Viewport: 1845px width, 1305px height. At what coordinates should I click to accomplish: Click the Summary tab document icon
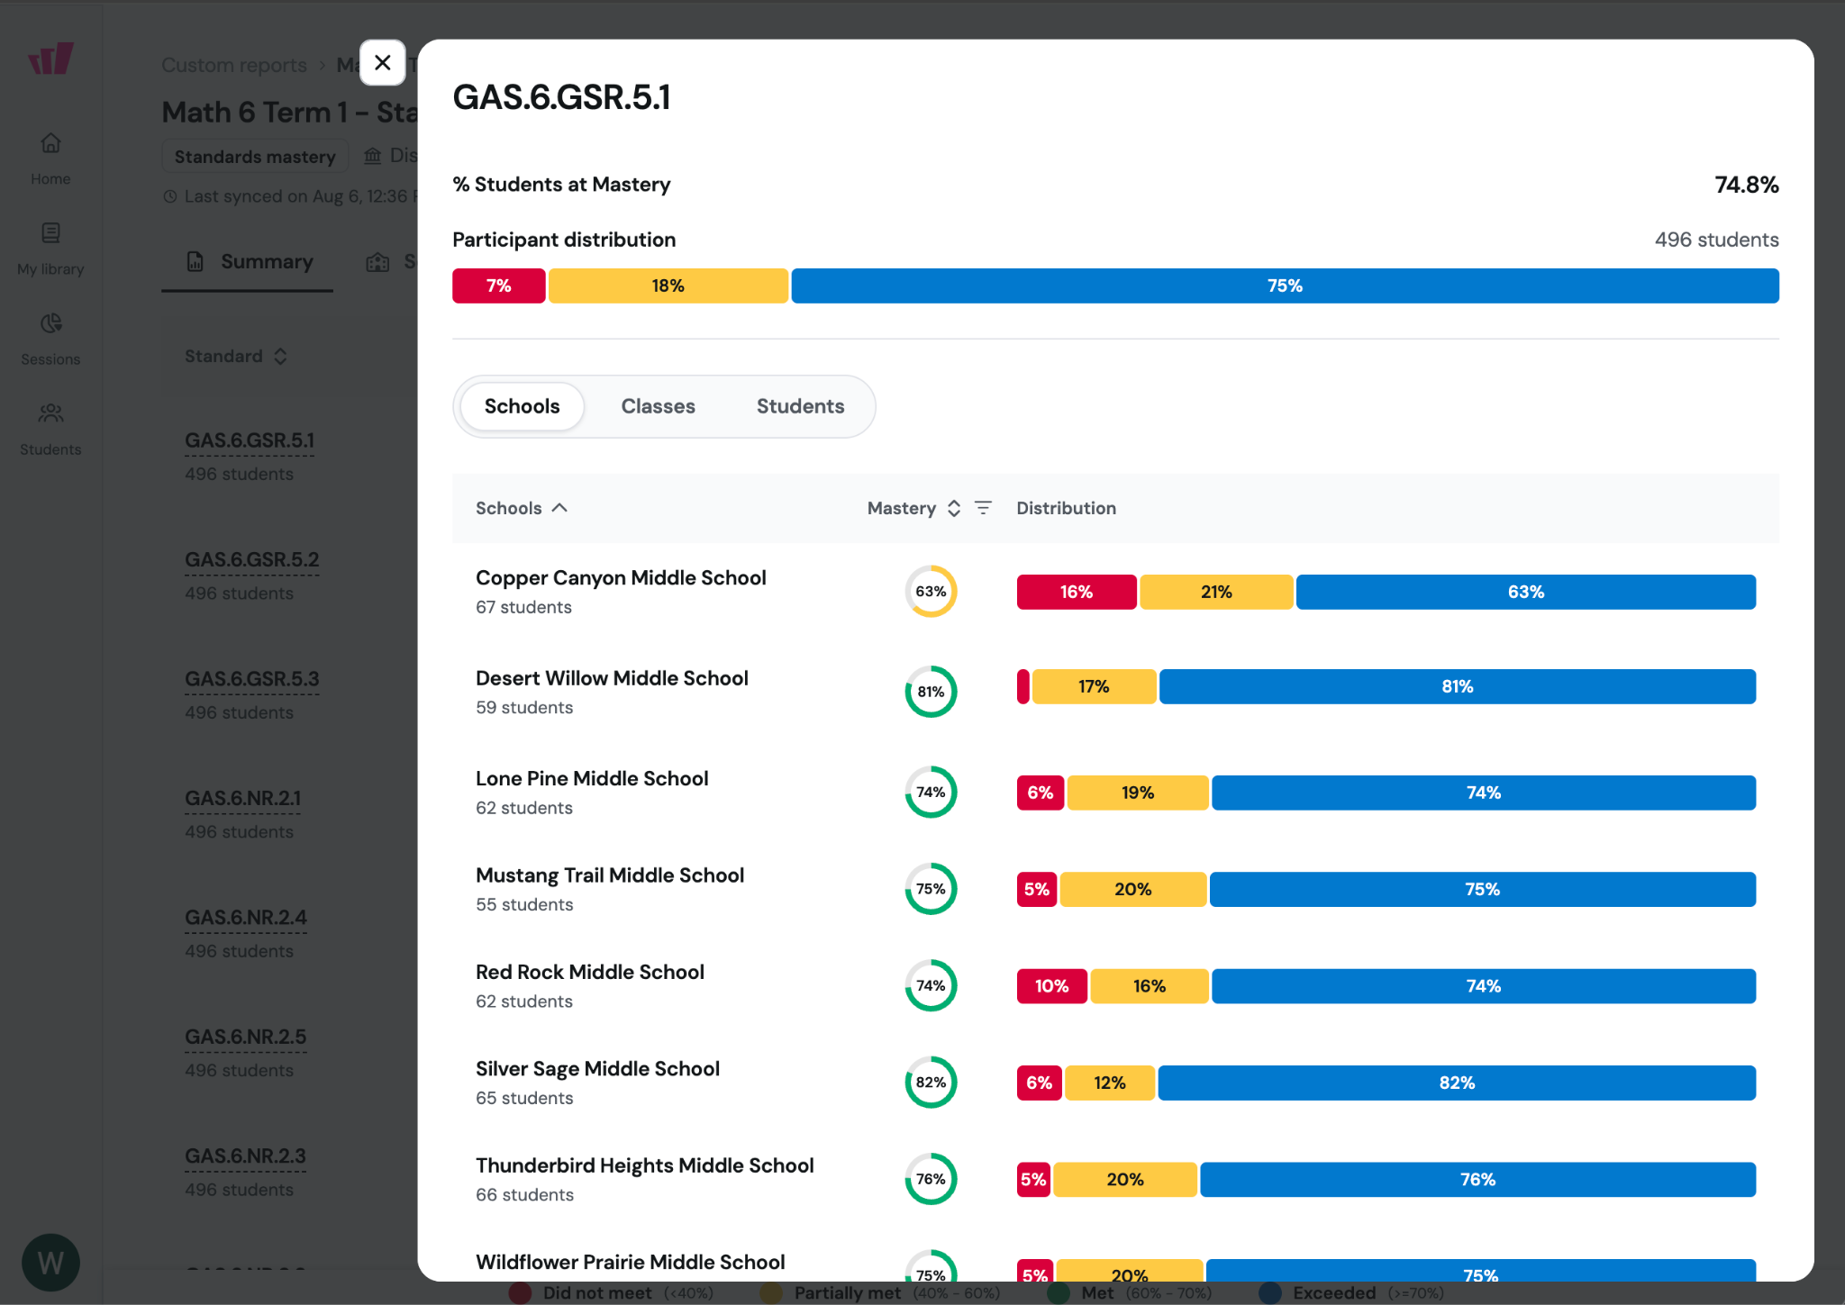pyautogui.click(x=195, y=261)
